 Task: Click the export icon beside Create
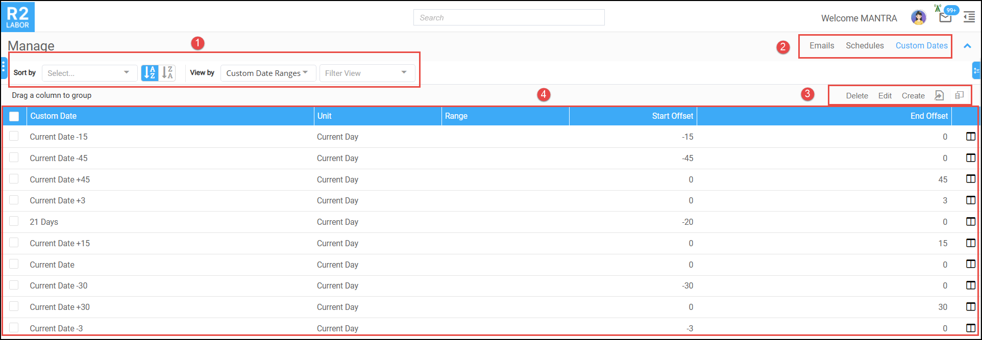939,95
